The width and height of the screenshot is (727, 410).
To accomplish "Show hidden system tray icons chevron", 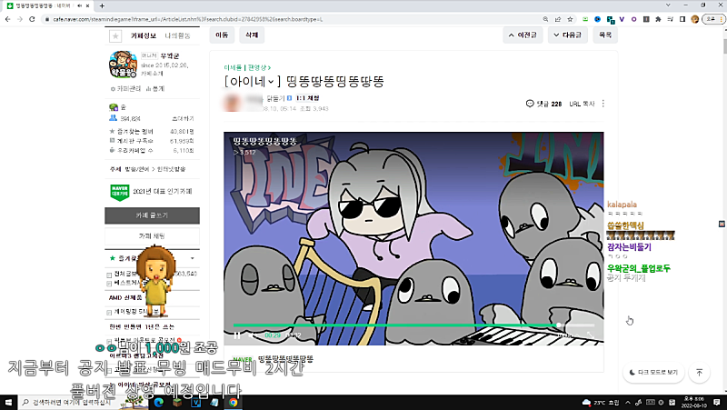I will pos(628,402).
